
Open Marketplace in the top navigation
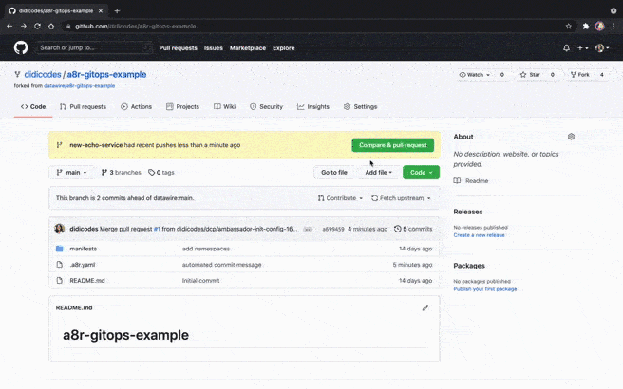248,48
